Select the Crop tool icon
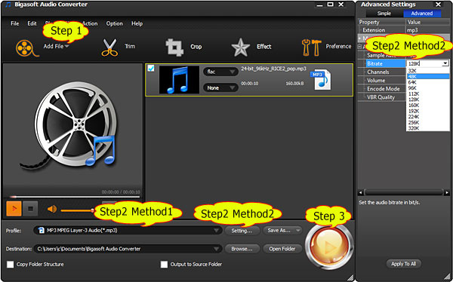The width and height of the screenshot is (453, 282). coord(174,48)
